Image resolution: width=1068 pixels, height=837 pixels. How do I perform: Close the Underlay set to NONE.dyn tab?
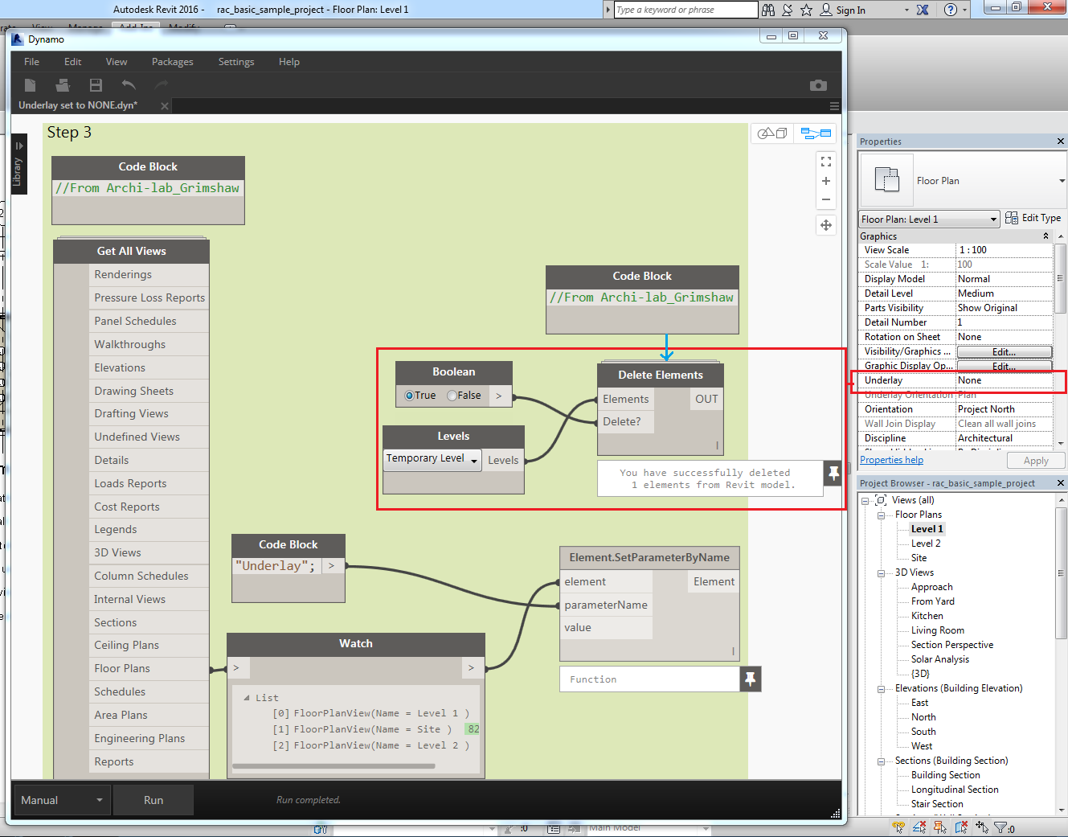pos(164,106)
